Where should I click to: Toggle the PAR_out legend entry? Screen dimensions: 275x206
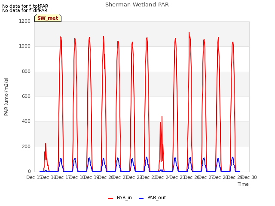tap(153, 197)
